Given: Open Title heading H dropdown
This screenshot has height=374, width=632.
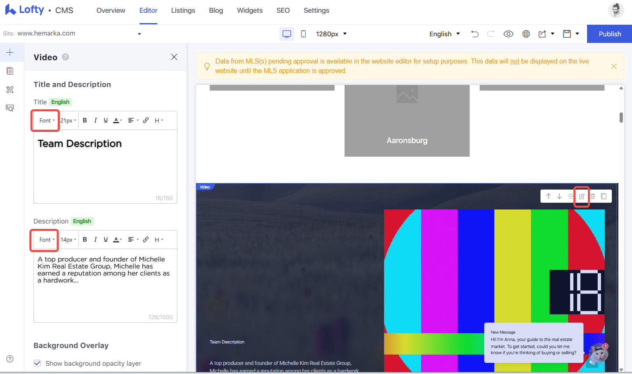Looking at the screenshot, I should [x=159, y=120].
